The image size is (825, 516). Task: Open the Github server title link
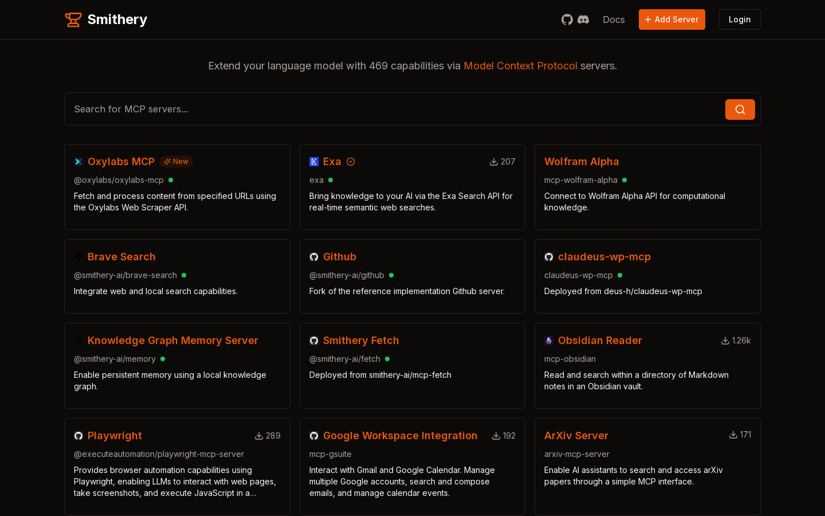340,257
